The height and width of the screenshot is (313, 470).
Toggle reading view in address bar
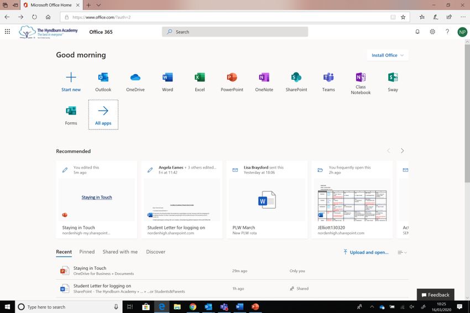pyautogui.click(x=393, y=17)
